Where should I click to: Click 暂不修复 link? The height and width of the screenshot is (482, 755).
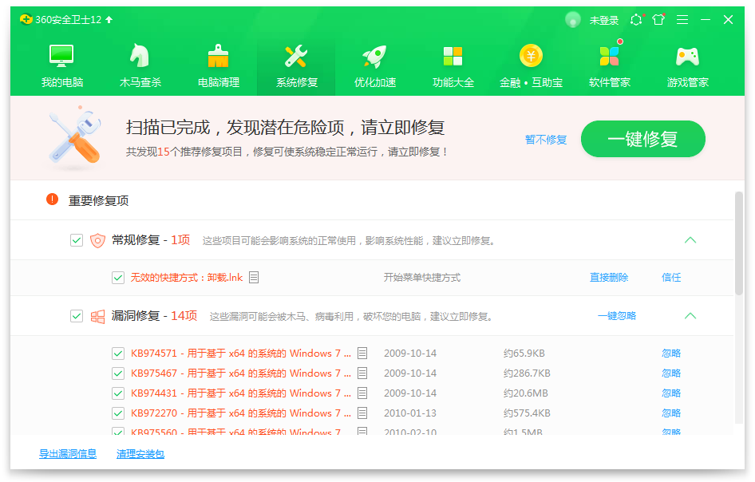[x=546, y=140]
